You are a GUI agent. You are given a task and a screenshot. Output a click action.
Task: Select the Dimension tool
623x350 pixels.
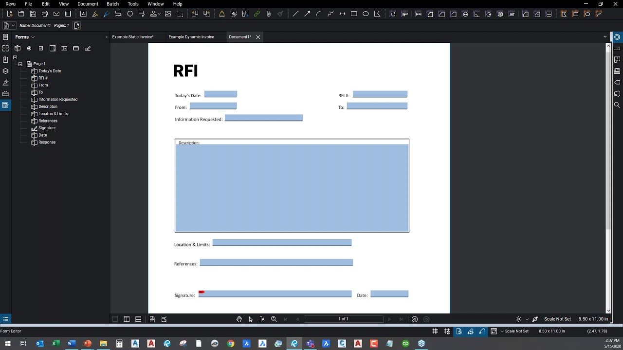point(342,14)
